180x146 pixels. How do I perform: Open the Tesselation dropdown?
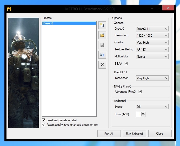pos(152,78)
